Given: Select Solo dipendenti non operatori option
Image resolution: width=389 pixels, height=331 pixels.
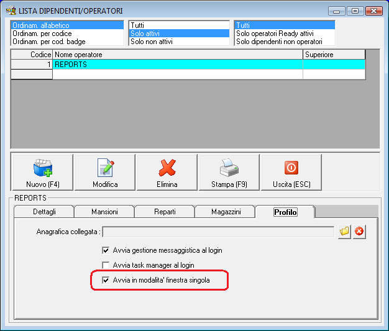Looking at the screenshot, I should click(x=285, y=42).
